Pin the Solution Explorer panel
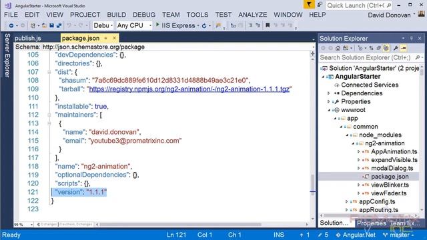 (412, 39)
